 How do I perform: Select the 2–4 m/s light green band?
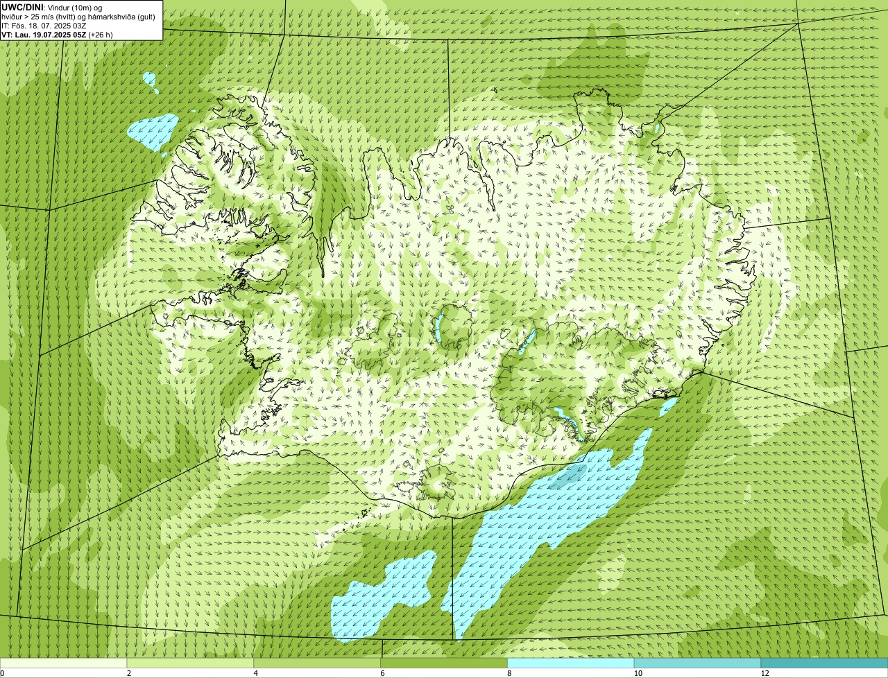tap(190, 663)
